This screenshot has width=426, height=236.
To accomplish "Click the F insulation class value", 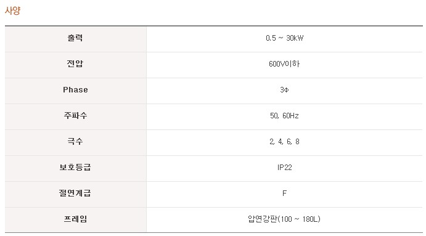I will tap(284, 193).
